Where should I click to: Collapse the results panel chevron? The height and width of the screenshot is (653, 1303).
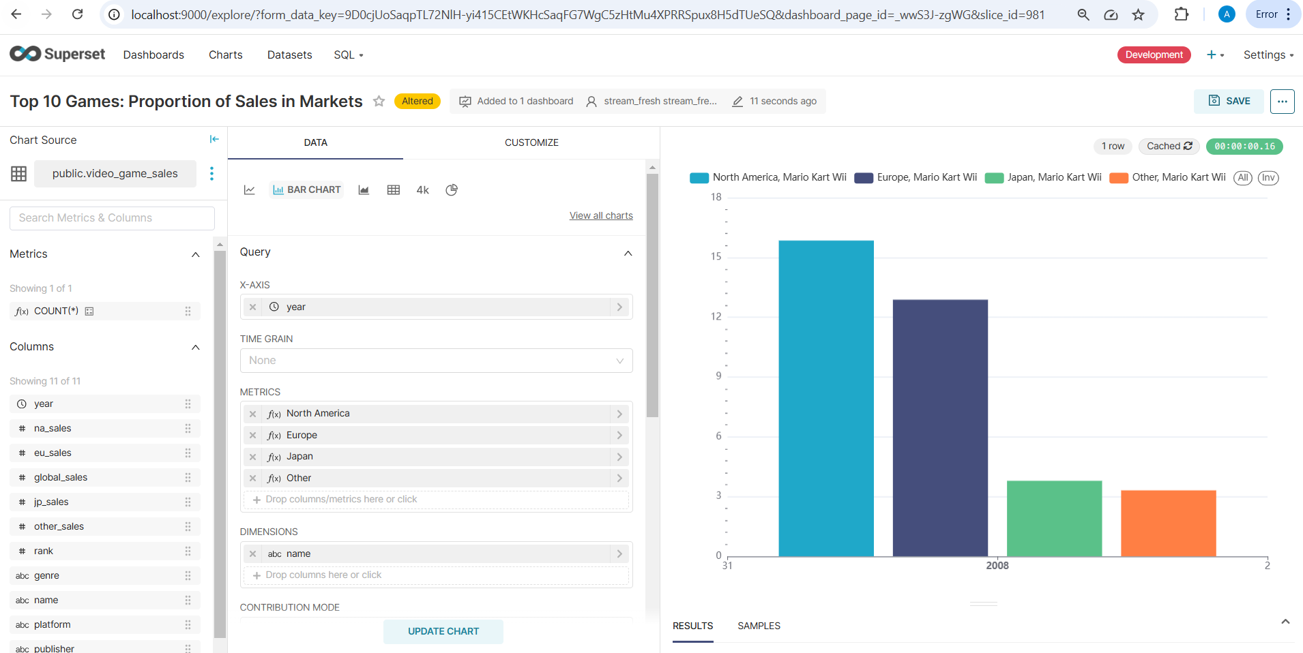point(1285,622)
